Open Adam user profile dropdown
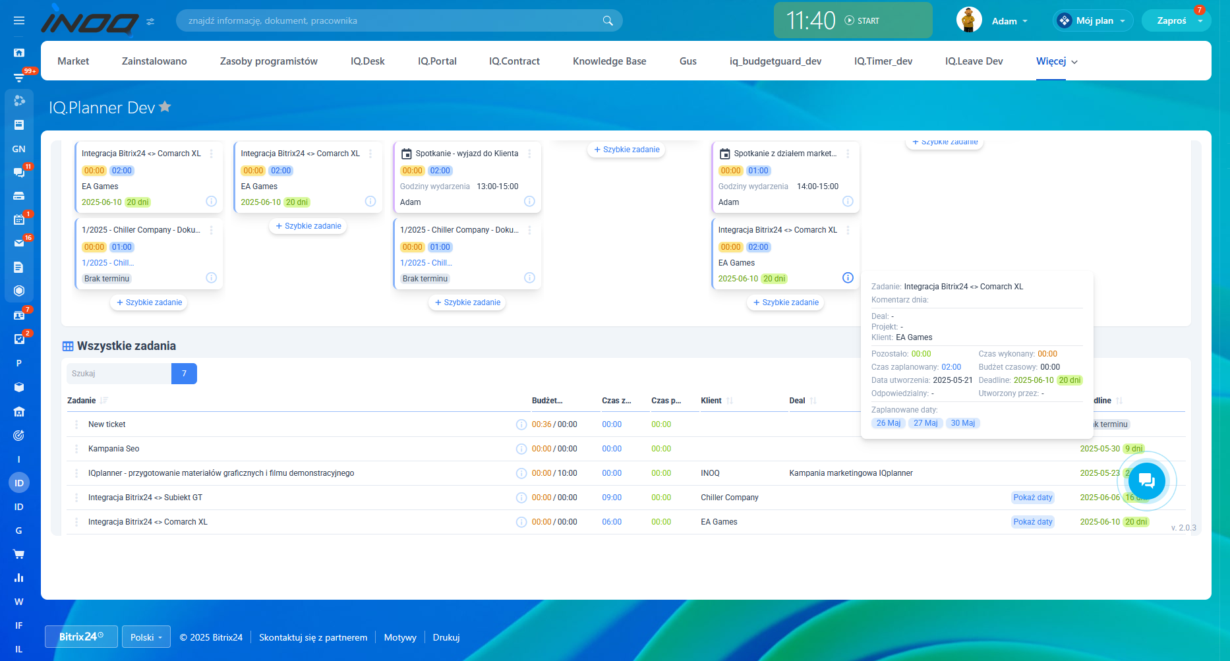The width and height of the screenshot is (1230, 661). 1009,21
